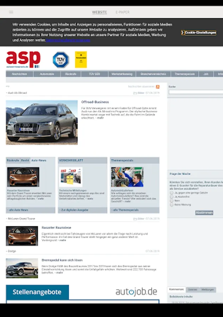Open the Dodge RAM pickup thumbnail

pos(22,268)
